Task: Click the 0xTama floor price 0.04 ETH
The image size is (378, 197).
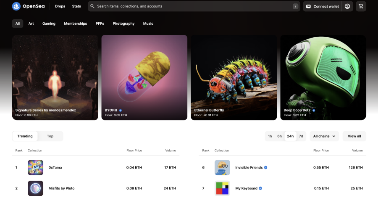Action: pyautogui.click(x=134, y=167)
